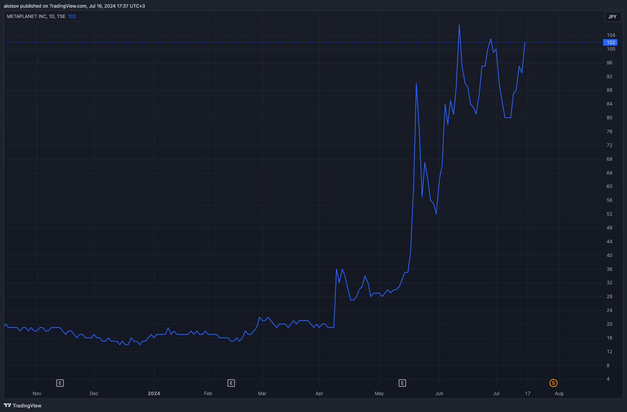Click the lowest price axis label, 4
Screen dimensions: 627x412
coord(608,379)
